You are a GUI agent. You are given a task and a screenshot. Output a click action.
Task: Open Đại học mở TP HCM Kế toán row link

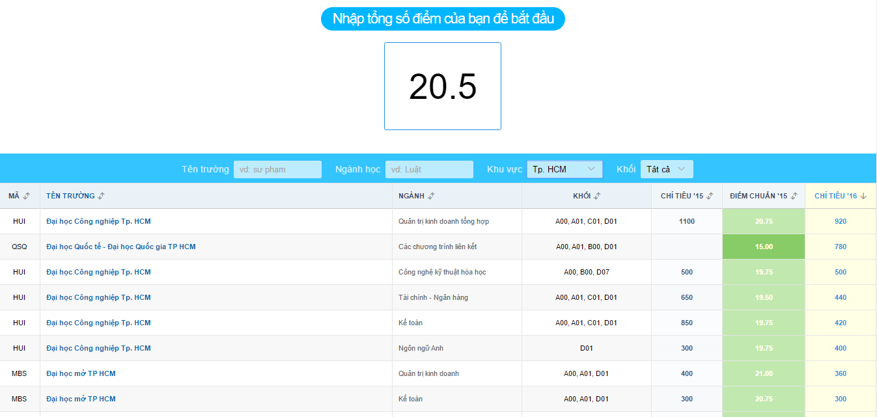(81, 399)
